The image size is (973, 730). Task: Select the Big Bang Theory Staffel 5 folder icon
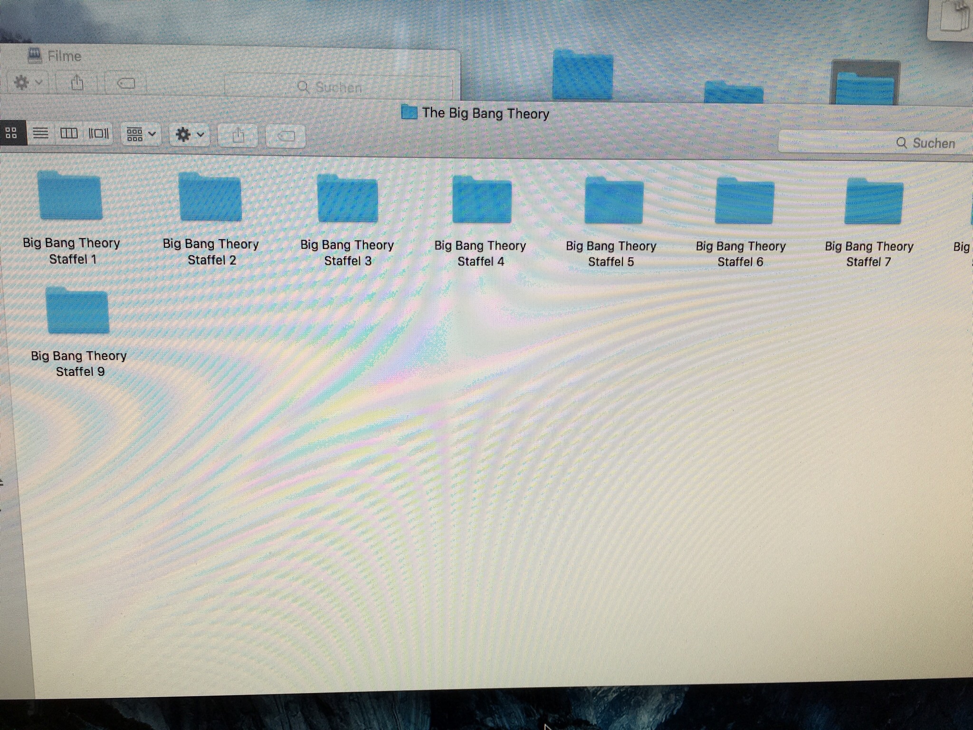point(614,200)
